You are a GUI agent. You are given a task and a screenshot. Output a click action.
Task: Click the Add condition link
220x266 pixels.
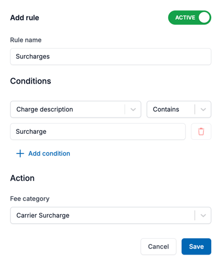click(x=49, y=153)
